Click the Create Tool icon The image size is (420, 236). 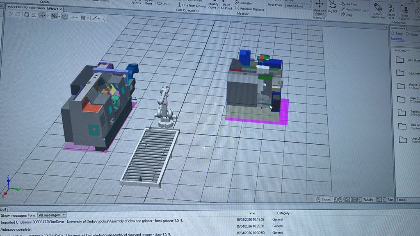click(x=391, y=12)
